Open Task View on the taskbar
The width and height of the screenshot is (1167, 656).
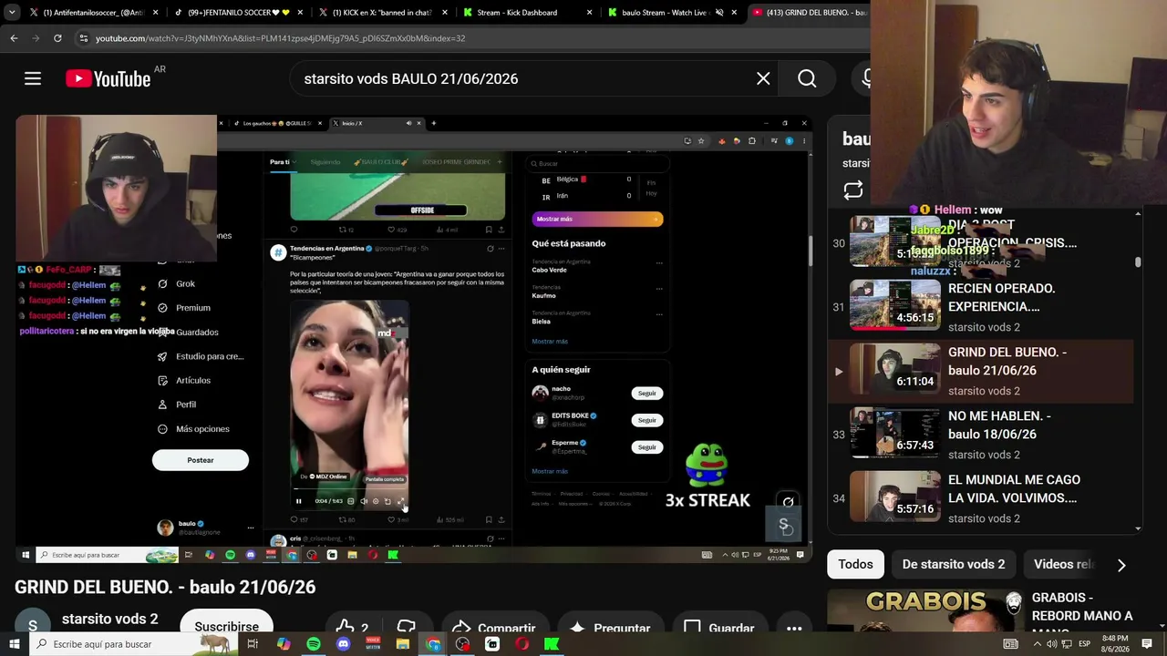[253, 644]
